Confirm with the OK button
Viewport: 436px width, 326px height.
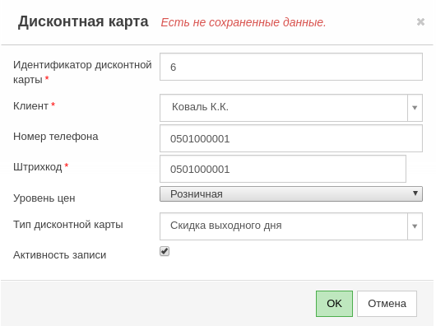coord(334,304)
